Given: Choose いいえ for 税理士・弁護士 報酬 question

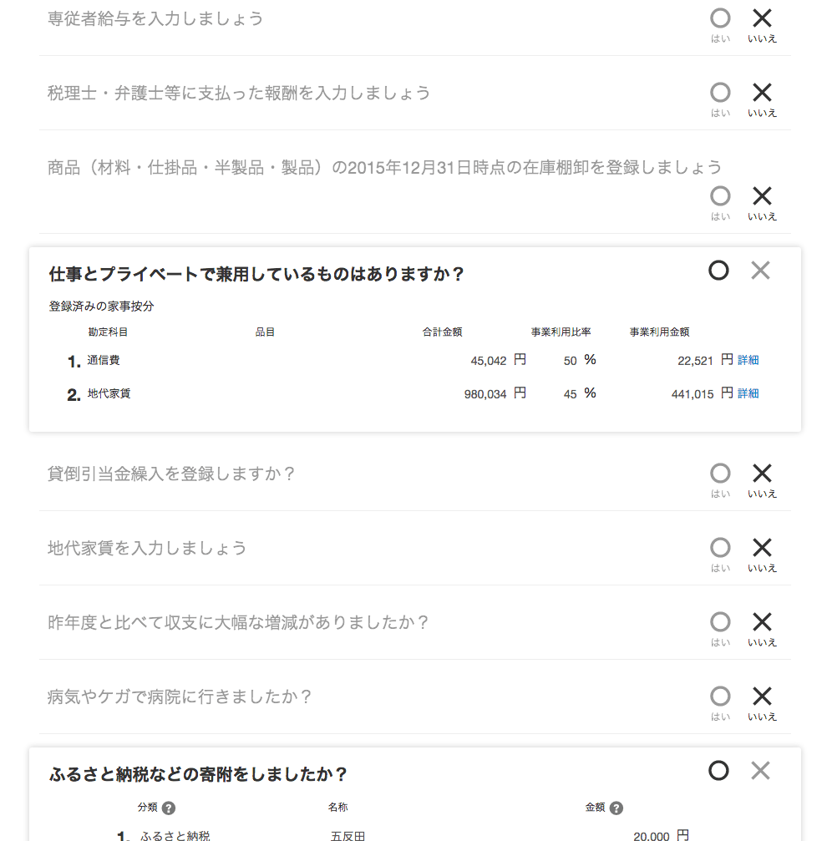Looking at the screenshot, I should [762, 93].
